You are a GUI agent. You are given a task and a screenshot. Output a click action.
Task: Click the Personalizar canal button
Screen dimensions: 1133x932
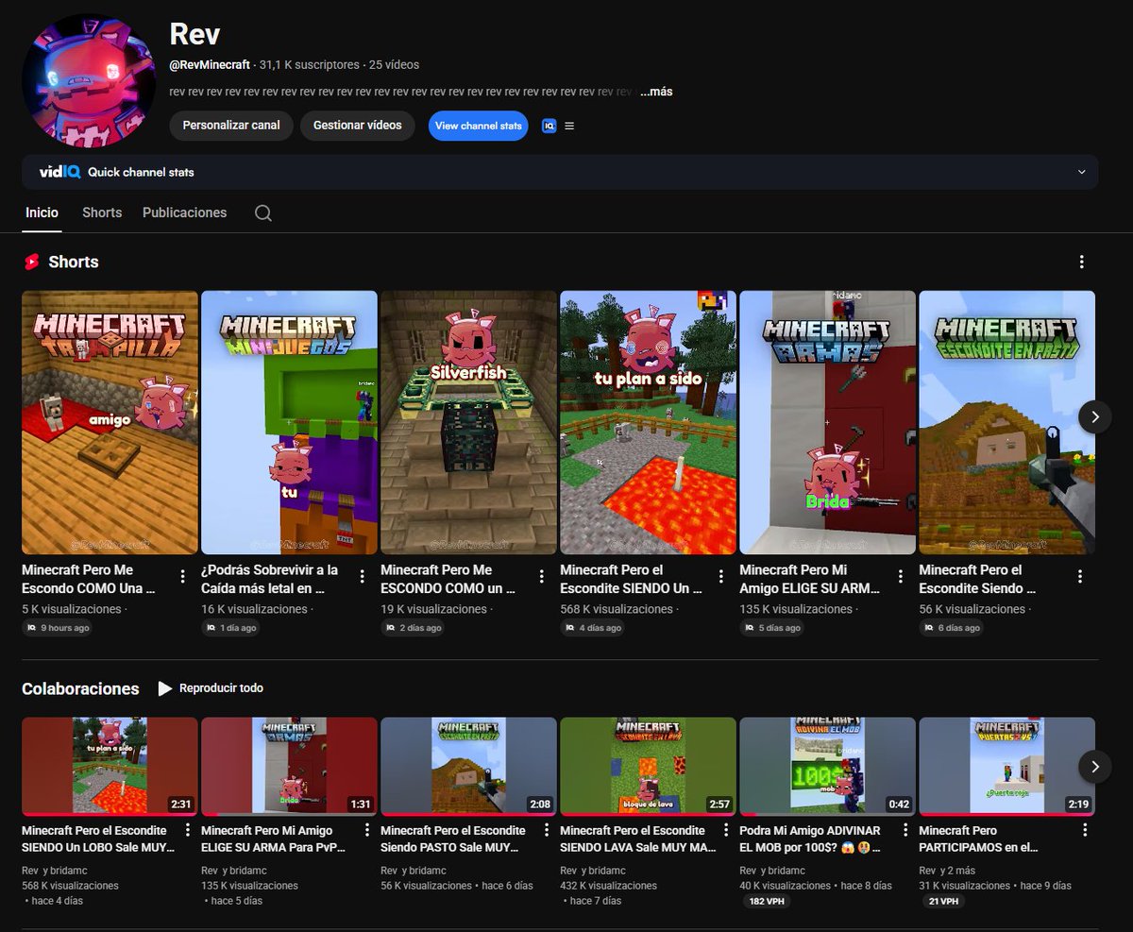pyautogui.click(x=231, y=126)
